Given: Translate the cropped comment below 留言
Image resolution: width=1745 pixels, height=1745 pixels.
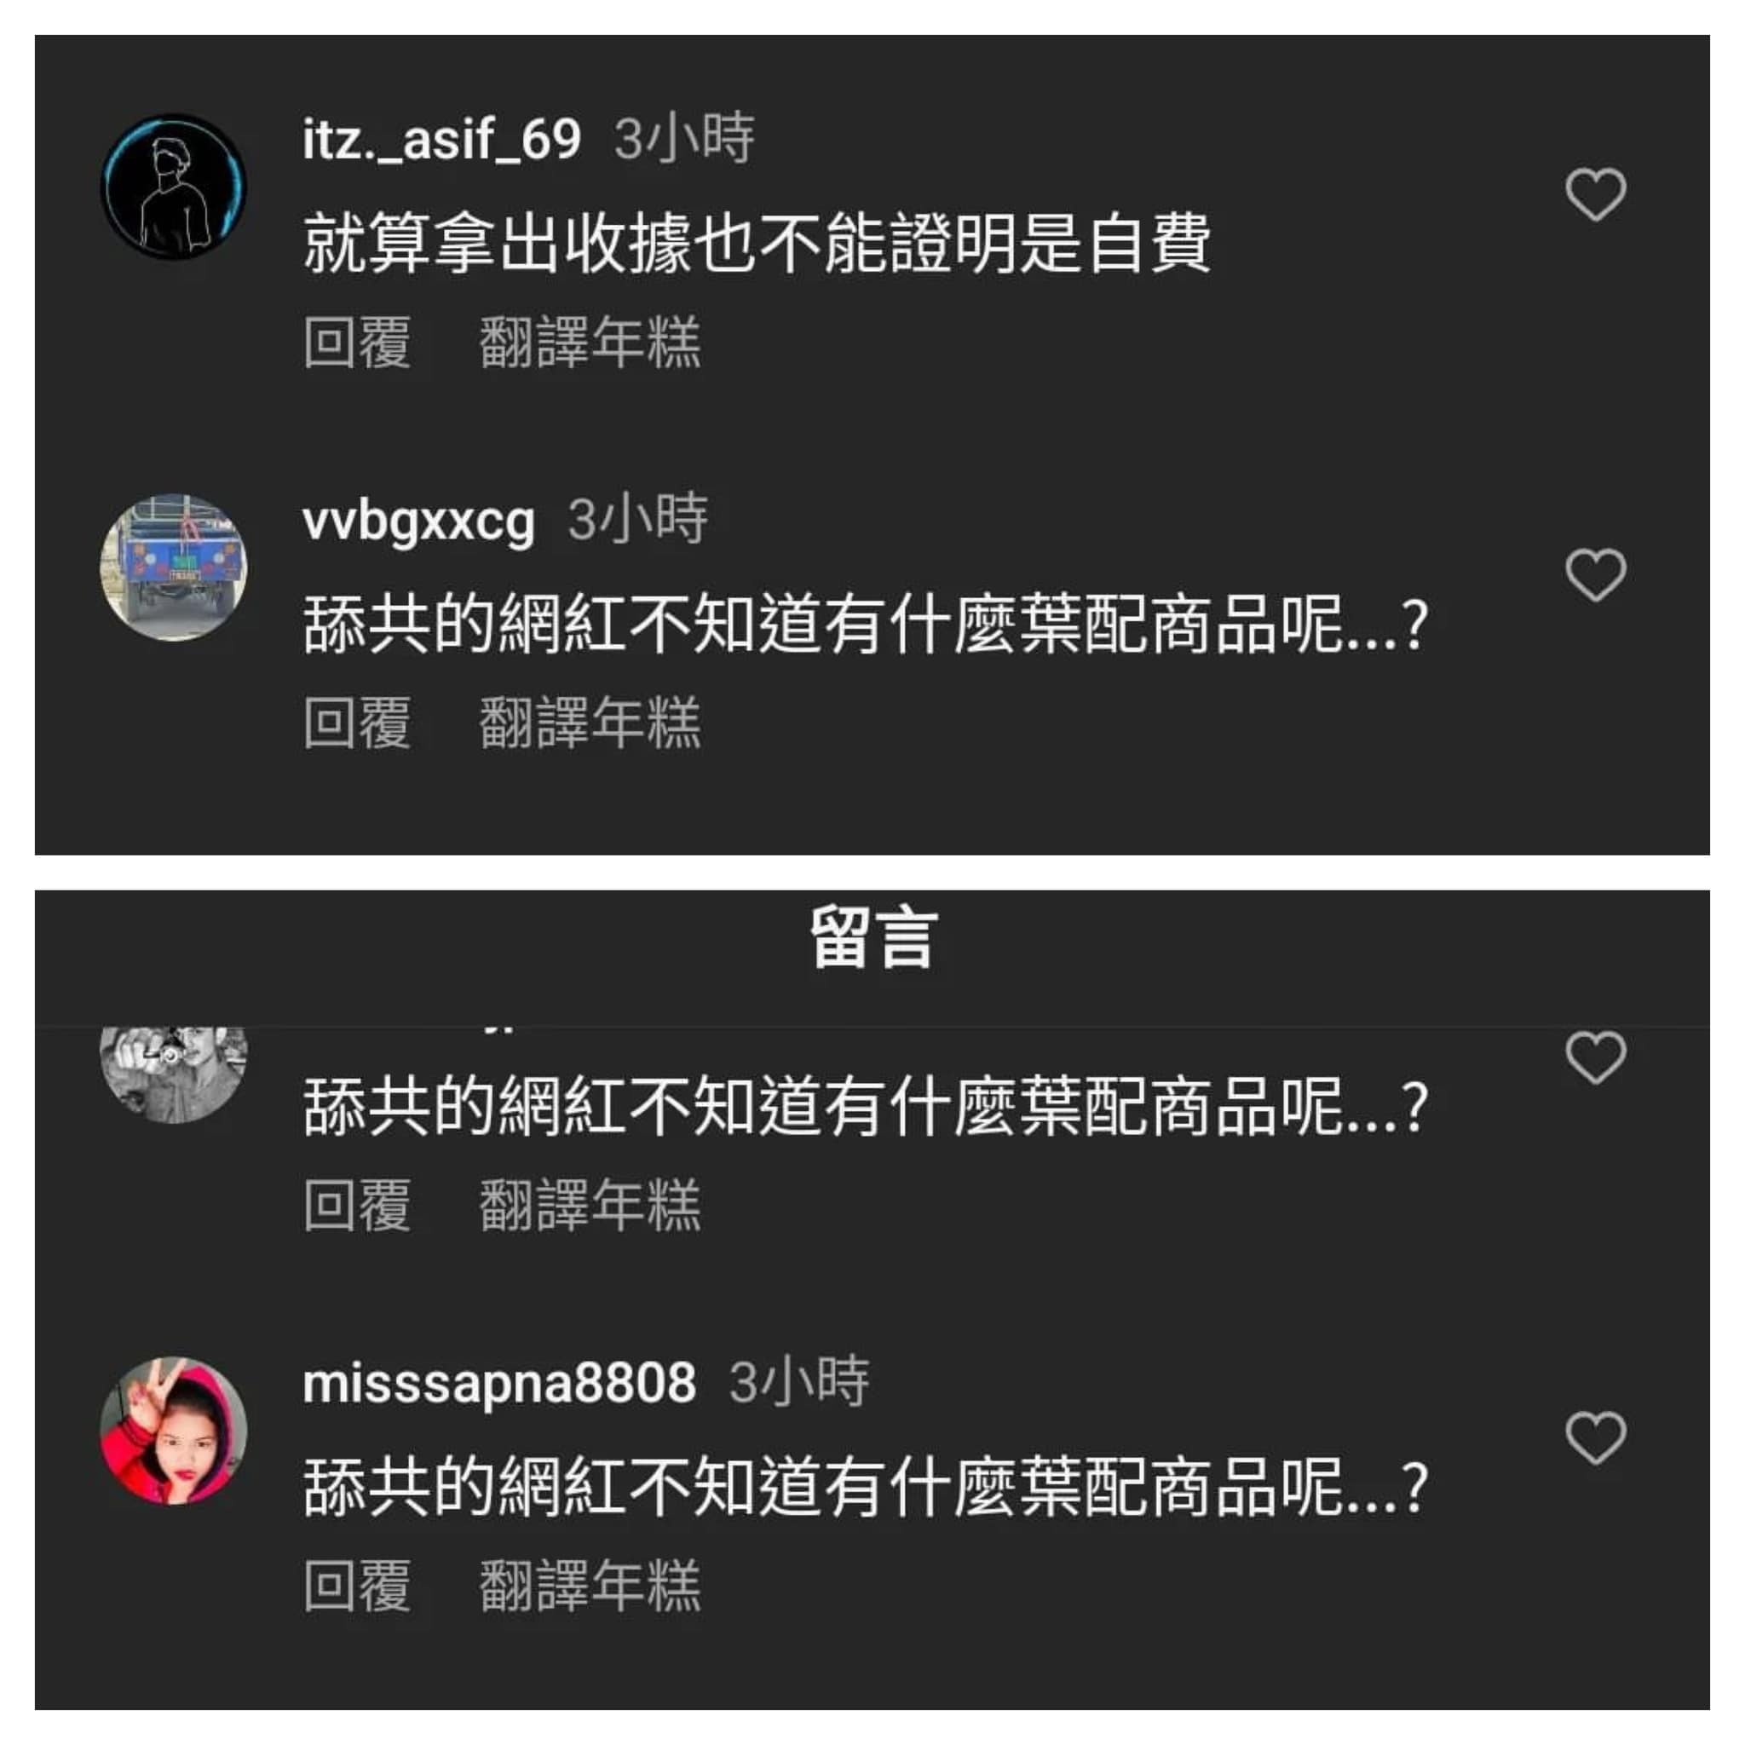Looking at the screenshot, I should click(x=590, y=1205).
